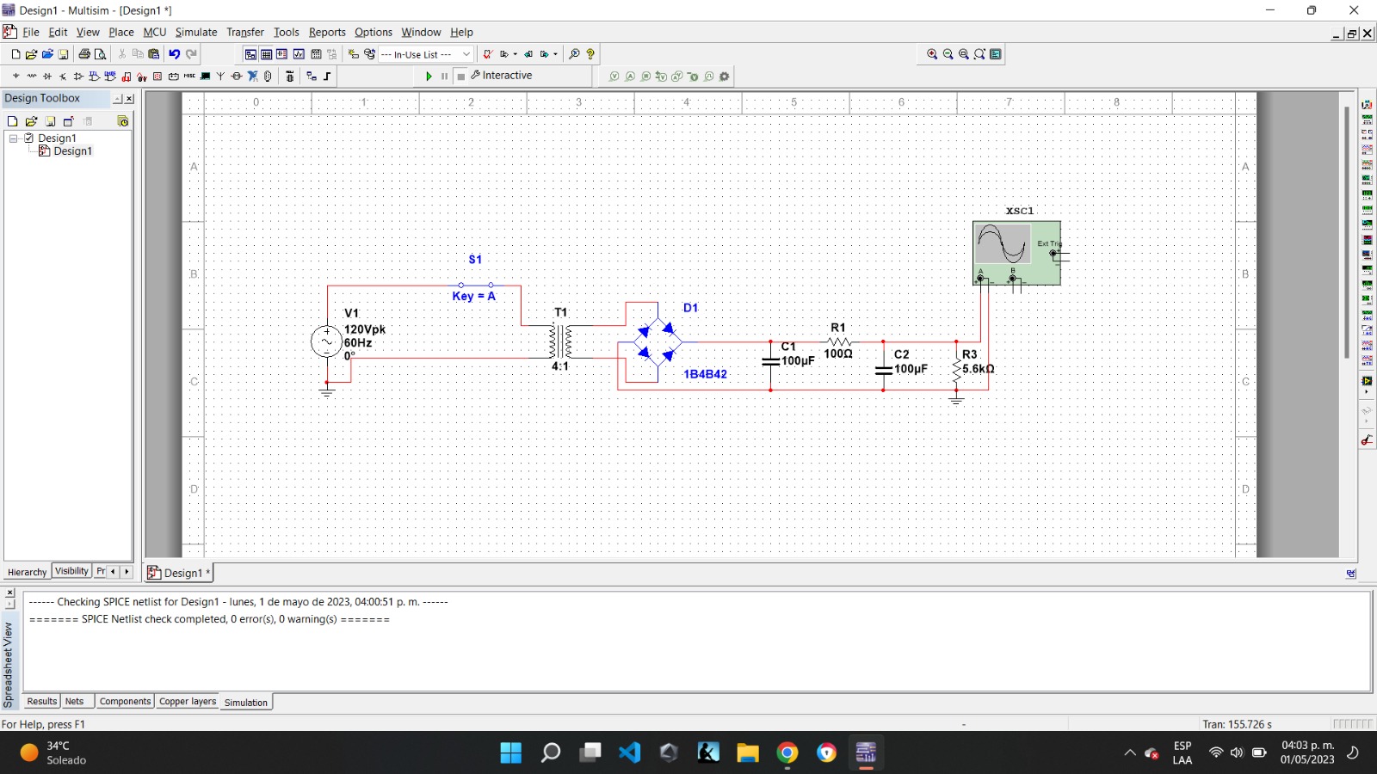
Task: Switch to the Visibility tab
Action: (x=71, y=571)
